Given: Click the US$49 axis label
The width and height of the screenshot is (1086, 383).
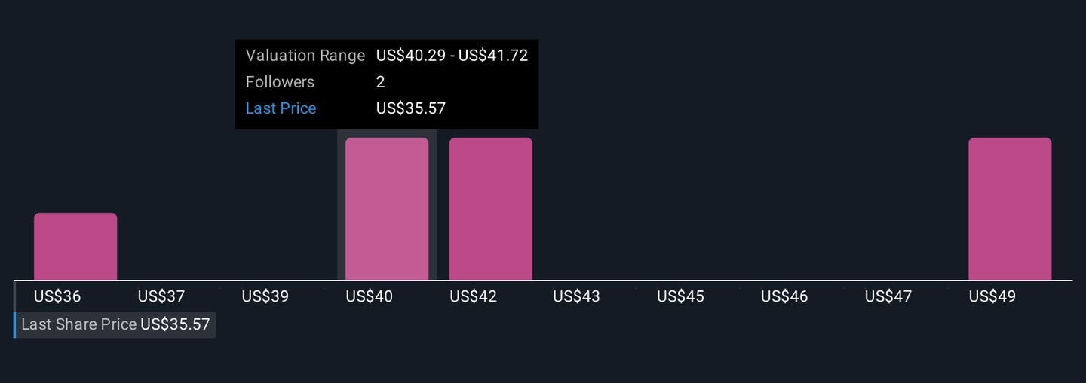Looking at the screenshot, I should coord(992,296).
